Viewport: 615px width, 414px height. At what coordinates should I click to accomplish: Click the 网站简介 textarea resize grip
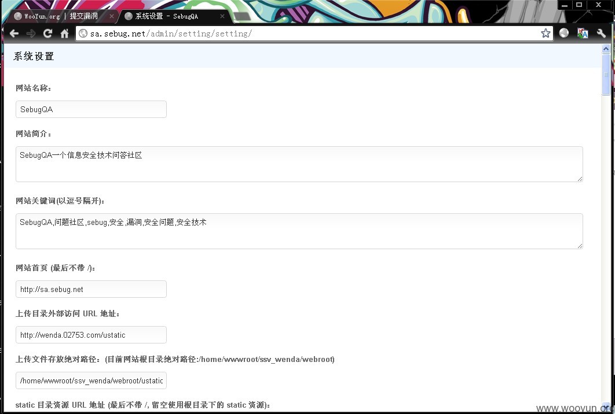point(580,179)
